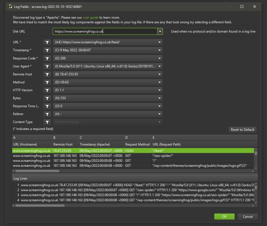This screenshot has width=267, height=226.
Task: Click column A header in preview table
Action: (x=32, y=138)
